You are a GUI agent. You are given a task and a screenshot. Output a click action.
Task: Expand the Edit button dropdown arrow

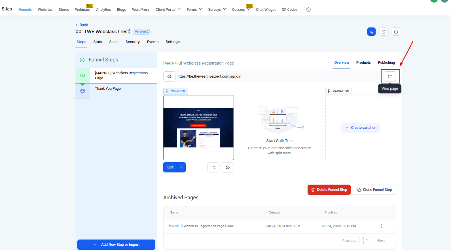(x=181, y=167)
